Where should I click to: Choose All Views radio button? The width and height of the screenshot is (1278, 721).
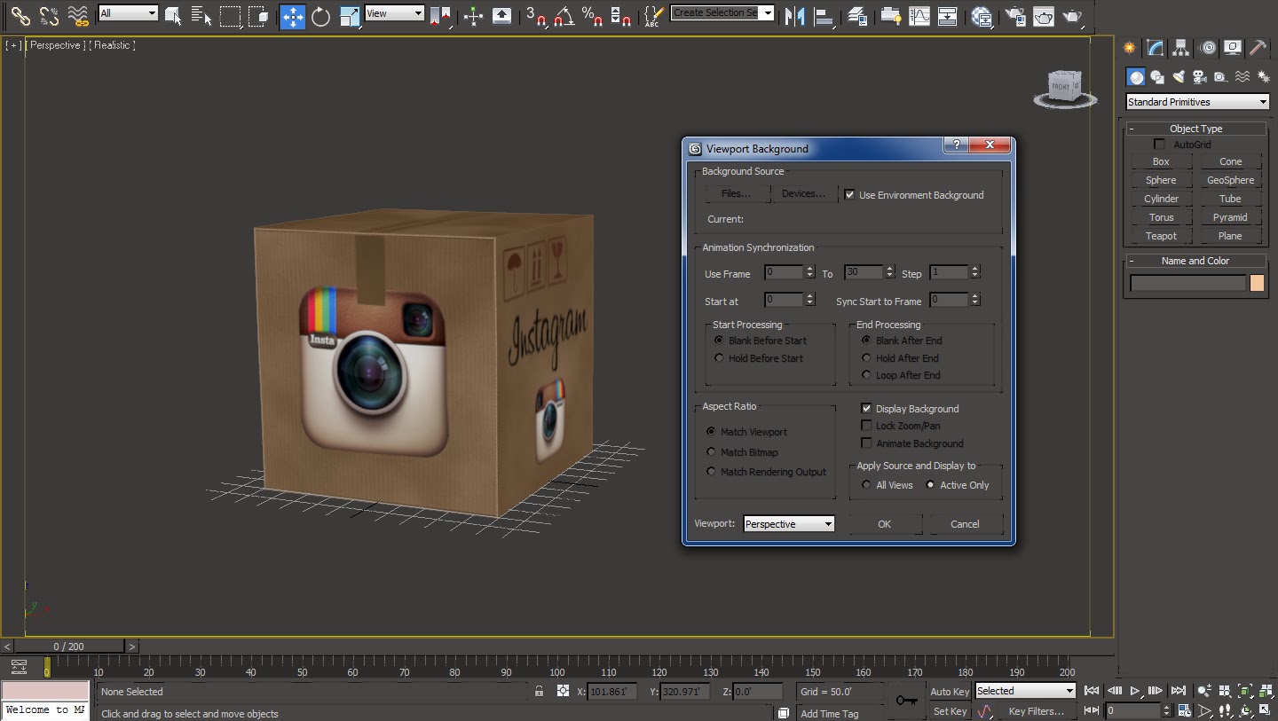[x=866, y=485]
